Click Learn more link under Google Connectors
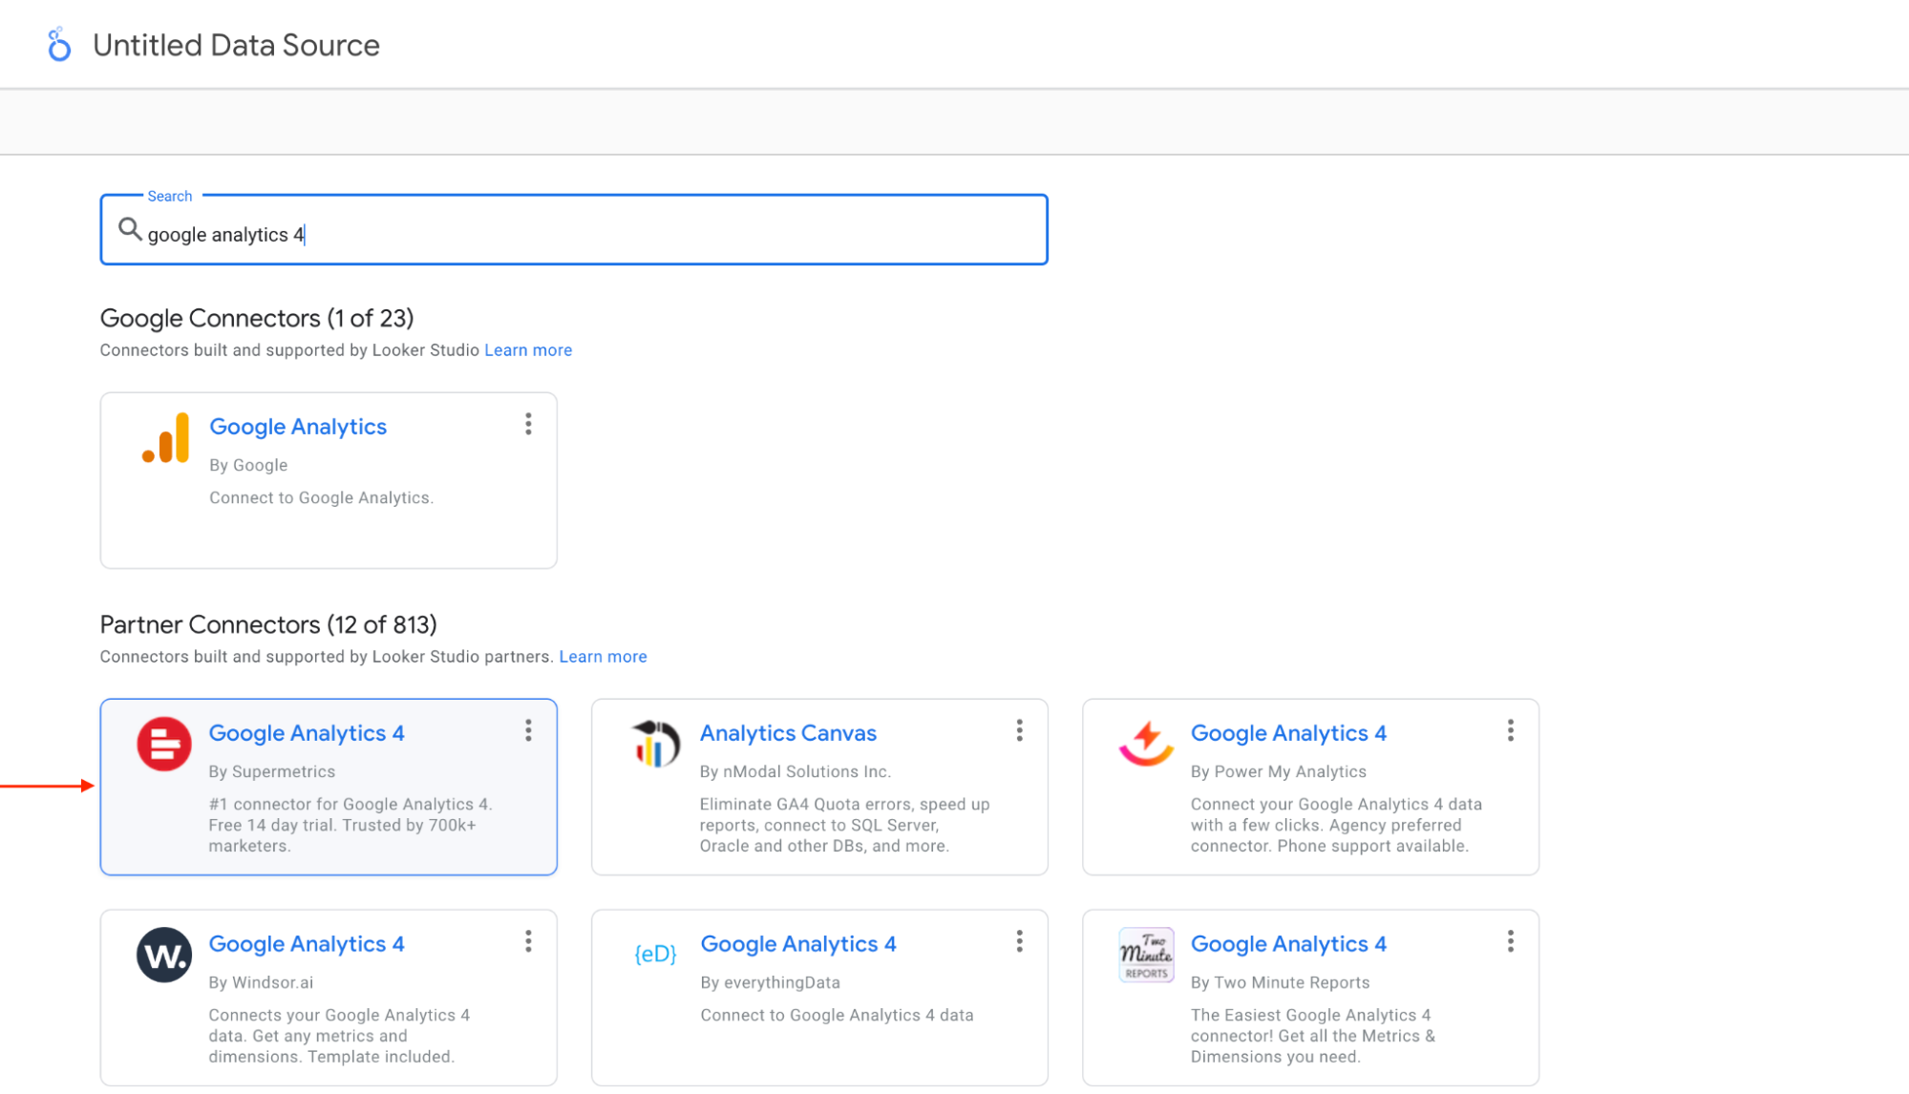1909x1094 pixels. 528,350
